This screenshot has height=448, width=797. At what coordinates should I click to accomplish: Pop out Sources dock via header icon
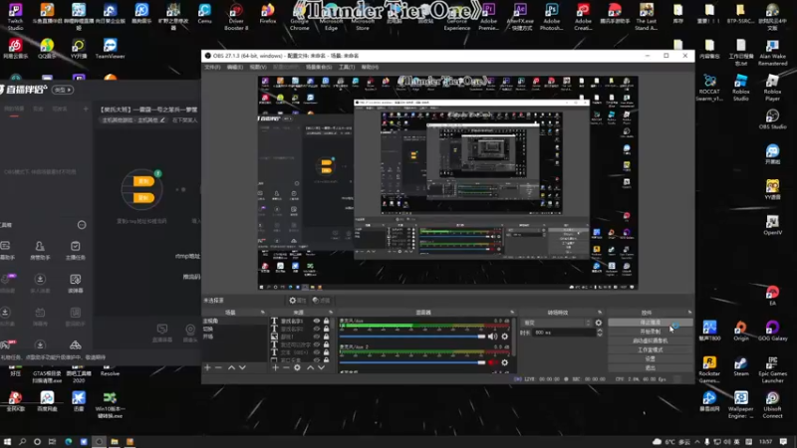331,313
